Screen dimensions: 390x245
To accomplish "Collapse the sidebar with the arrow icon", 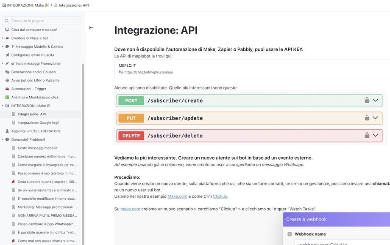I will 91,28.
